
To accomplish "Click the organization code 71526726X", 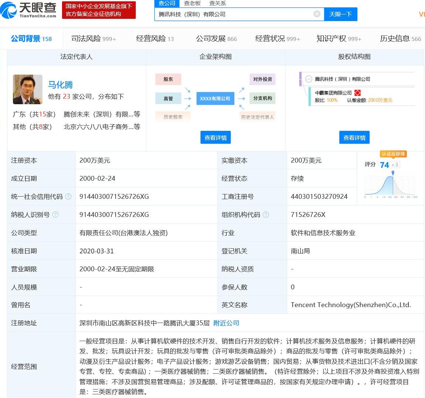I will tap(308, 215).
